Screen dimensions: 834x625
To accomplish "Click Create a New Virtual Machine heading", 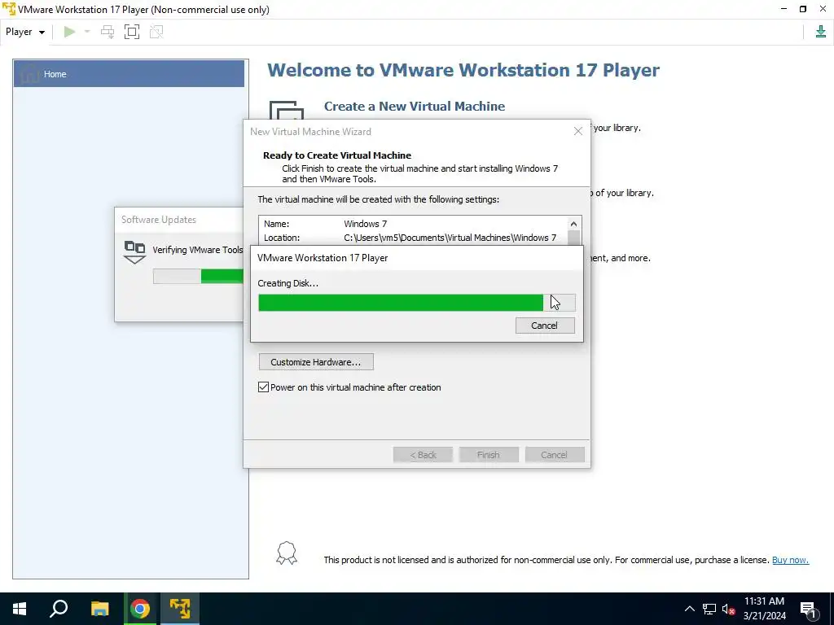I will click(415, 107).
